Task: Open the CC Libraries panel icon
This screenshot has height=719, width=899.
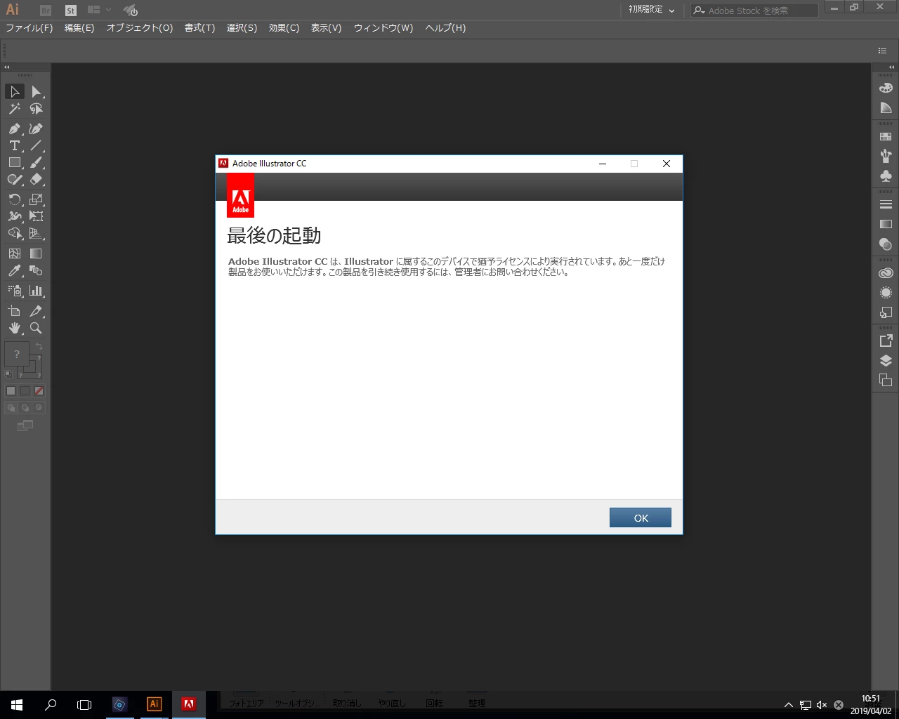Action: 886,273
